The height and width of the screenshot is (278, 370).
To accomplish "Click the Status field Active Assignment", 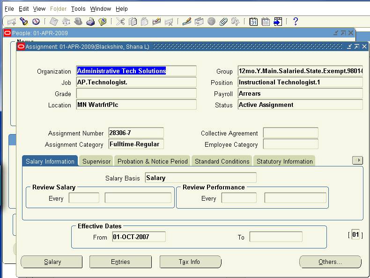I will [300, 105].
